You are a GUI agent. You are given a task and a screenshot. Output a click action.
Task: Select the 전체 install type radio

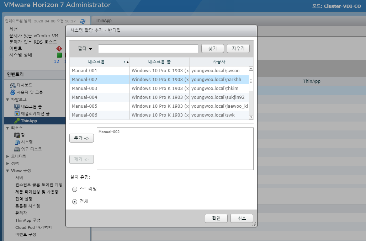75,202
